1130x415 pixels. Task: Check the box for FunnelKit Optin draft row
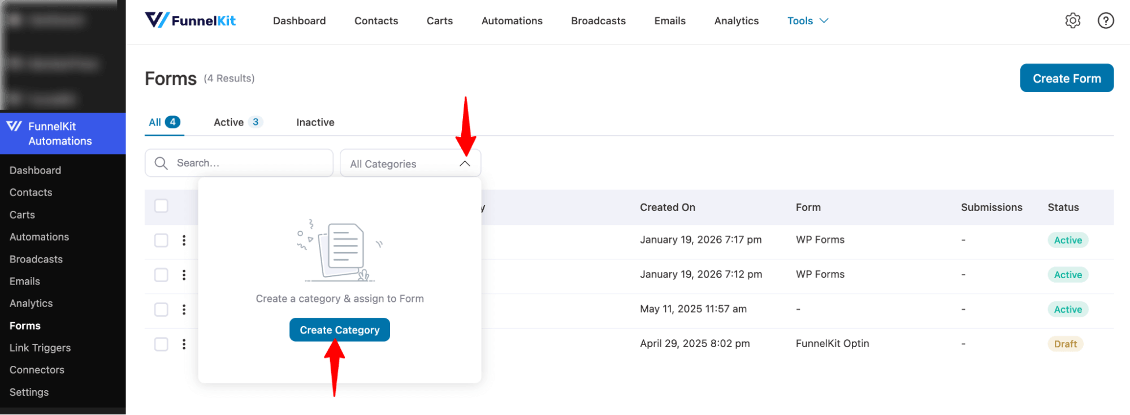click(x=161, y=344)
